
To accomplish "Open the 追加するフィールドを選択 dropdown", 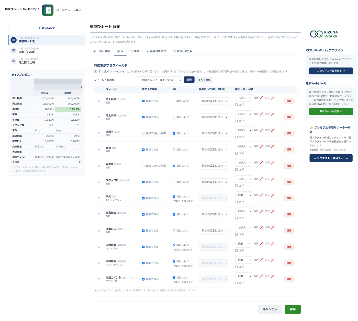I will tap(159, 80).
